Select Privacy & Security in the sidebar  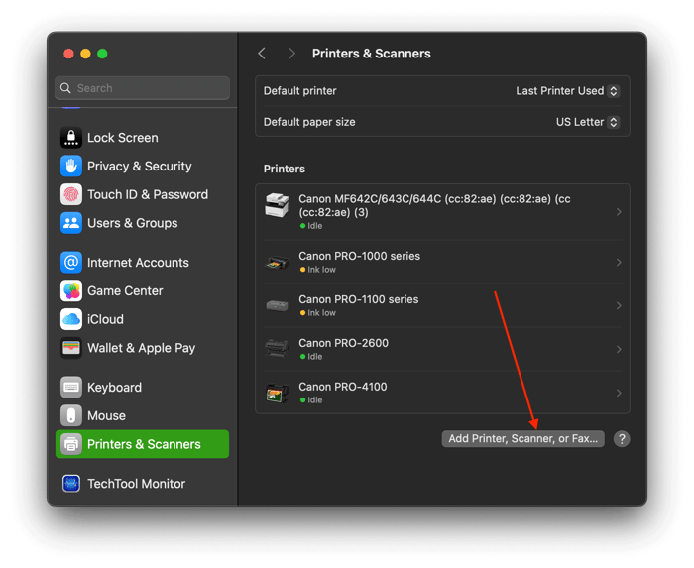point(140,166)
